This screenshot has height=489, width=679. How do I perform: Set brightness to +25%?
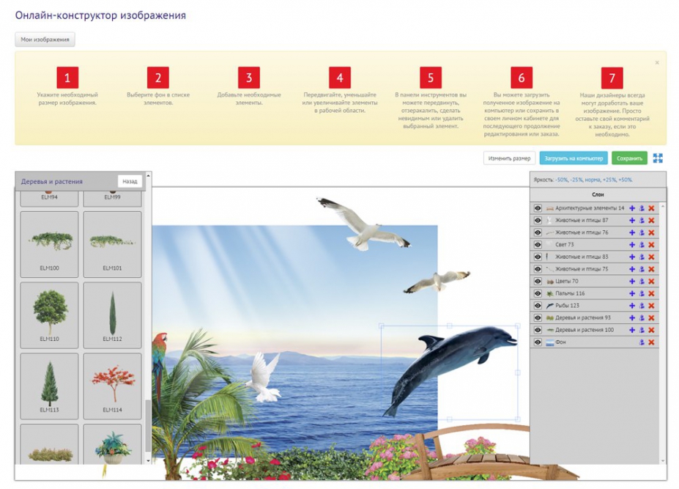(609, 180)
